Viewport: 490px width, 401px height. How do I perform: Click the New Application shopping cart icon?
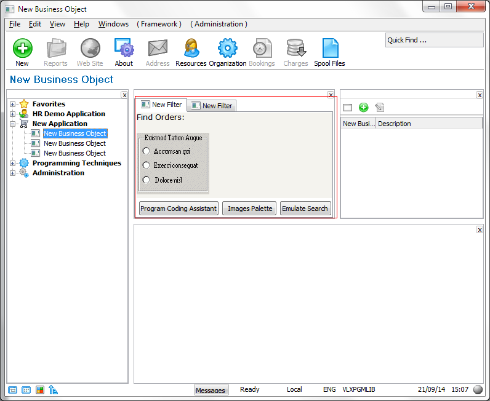tap(24, 124)
